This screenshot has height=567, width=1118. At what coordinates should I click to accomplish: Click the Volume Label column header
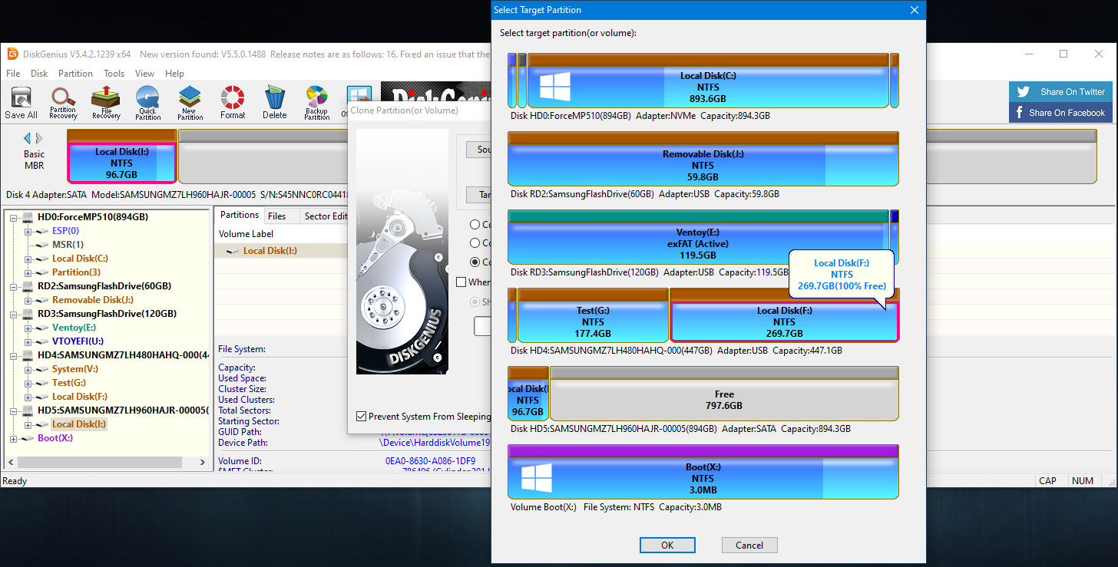(246, 234)
